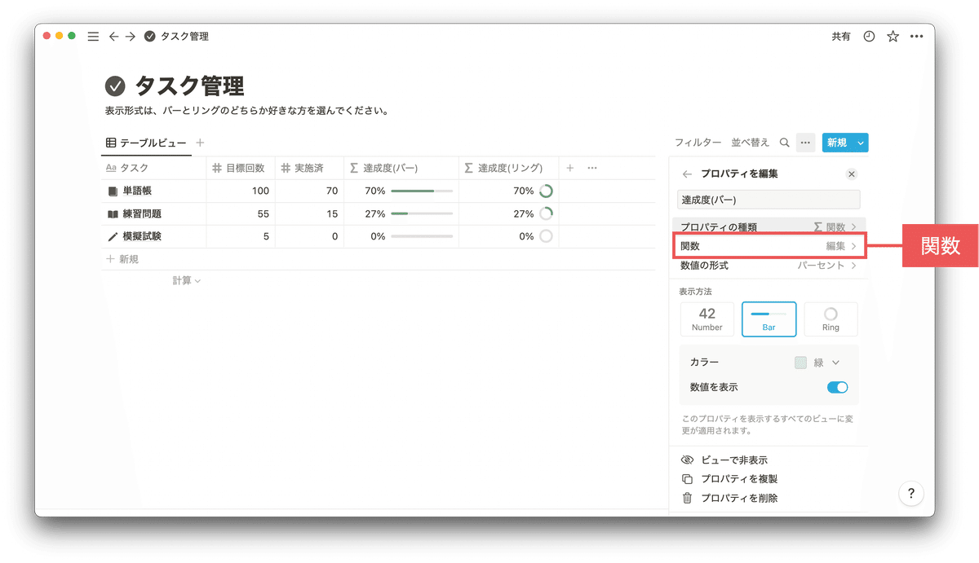
Task: Open the 達成度(バー) column header menu
Action: click(x=401, y=168)
